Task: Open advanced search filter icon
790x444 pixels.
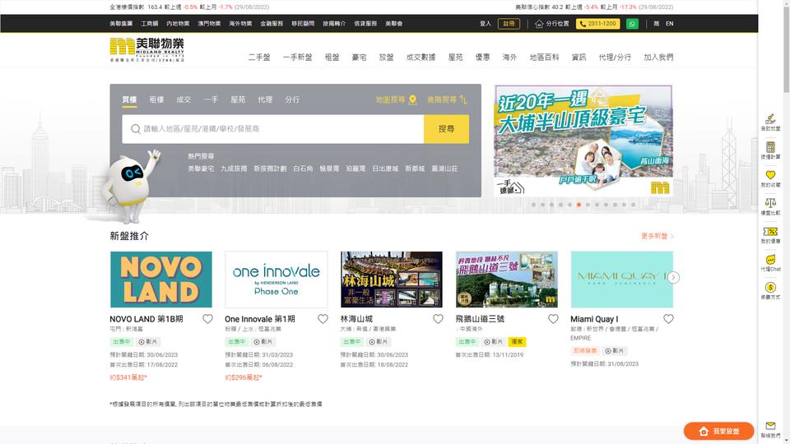Action: (x=463, y=99)
